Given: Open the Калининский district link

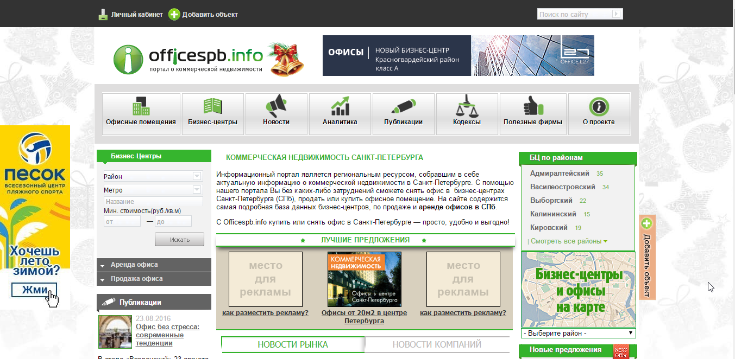Looking at the screenshot, I should coord(553,214).
